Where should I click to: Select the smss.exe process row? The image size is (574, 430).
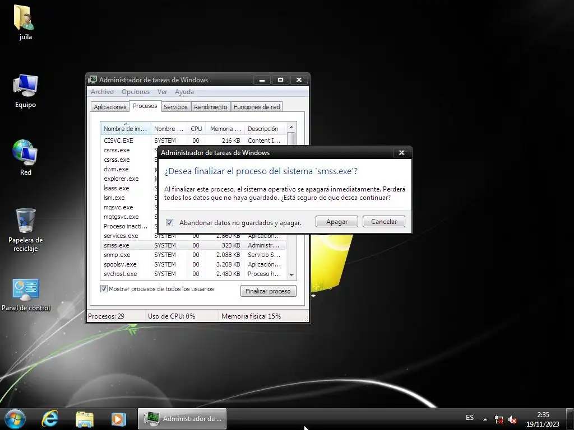[193, 245]
